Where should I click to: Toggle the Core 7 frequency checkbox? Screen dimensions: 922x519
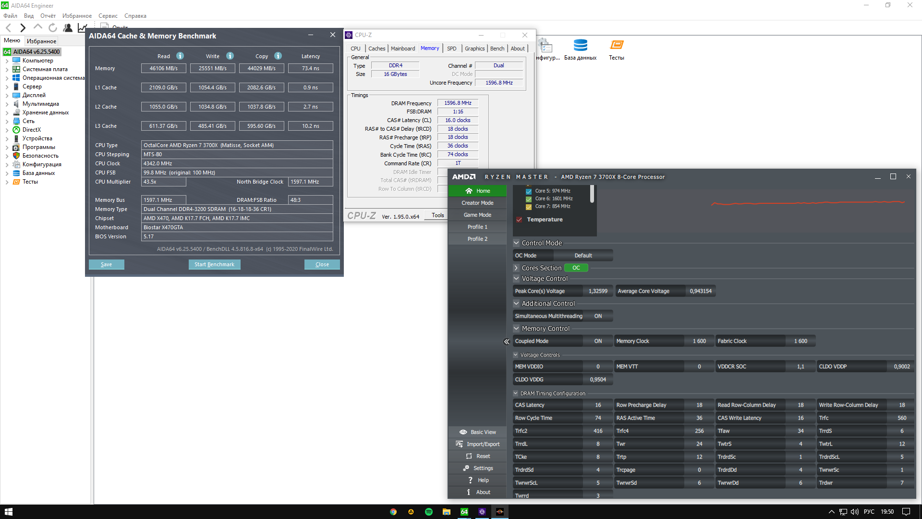(529, 207)
